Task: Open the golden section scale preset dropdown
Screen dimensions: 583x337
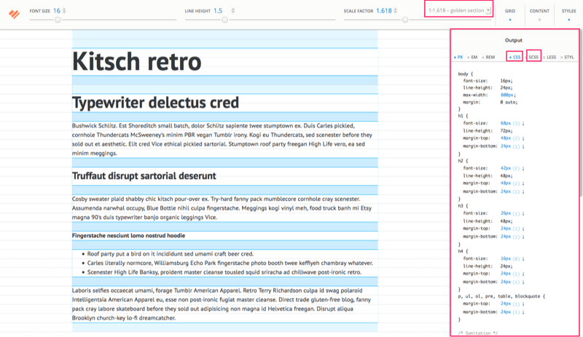Action: tap(459, 10)
